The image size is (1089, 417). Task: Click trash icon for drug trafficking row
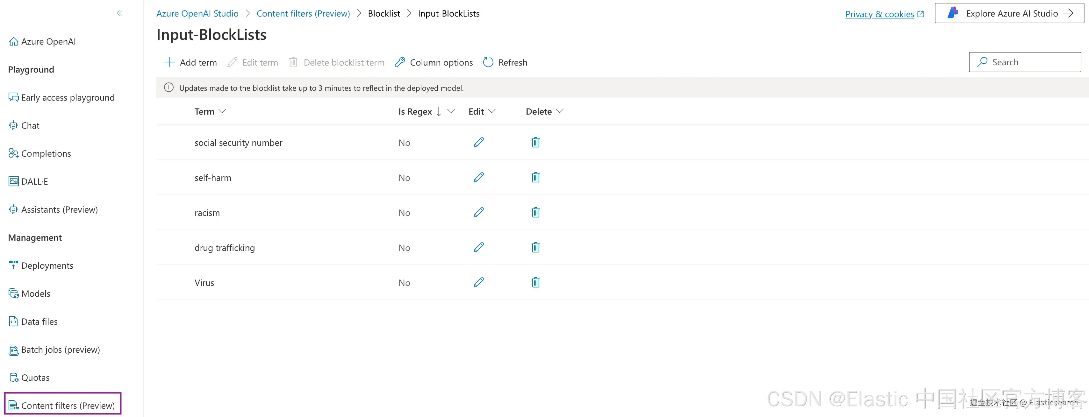(x=535, y=248)
